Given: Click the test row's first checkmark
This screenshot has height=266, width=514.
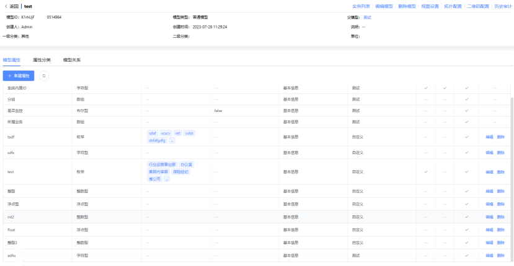Looking at the screenshot, I should (426, 172).
